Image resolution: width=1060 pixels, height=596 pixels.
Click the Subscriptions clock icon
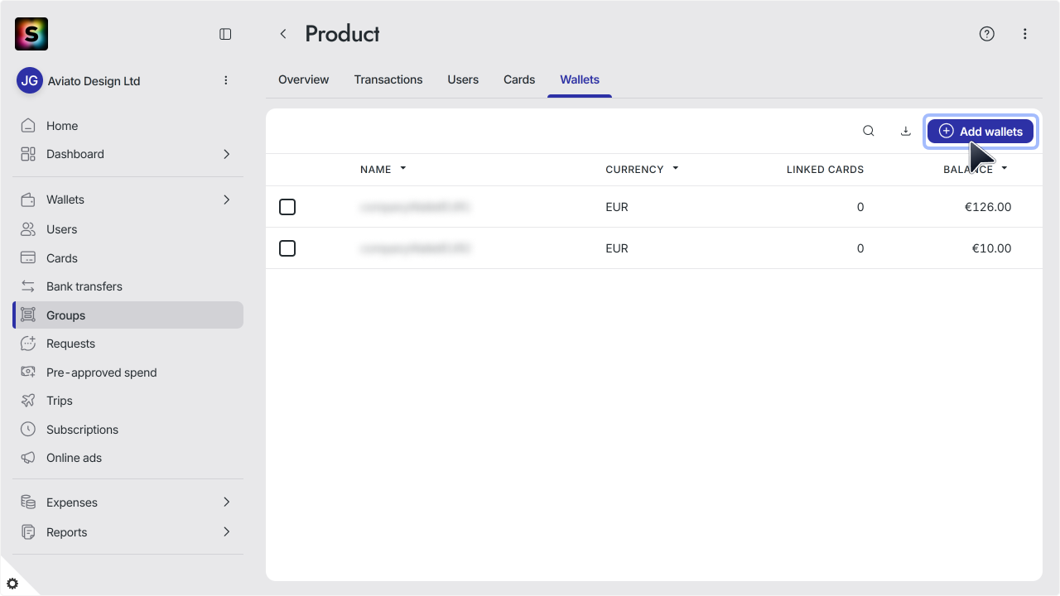pyautogui.click(x=28, y=430)
